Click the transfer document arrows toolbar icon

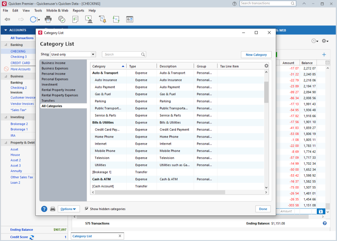click(x=116, y=19)
